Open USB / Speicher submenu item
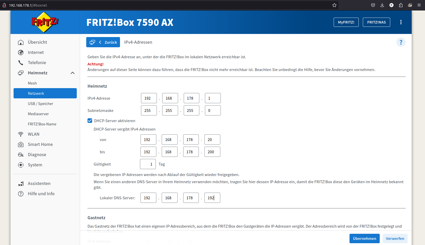425x245 pixels. pyautogui.click(x=40, y=104)
